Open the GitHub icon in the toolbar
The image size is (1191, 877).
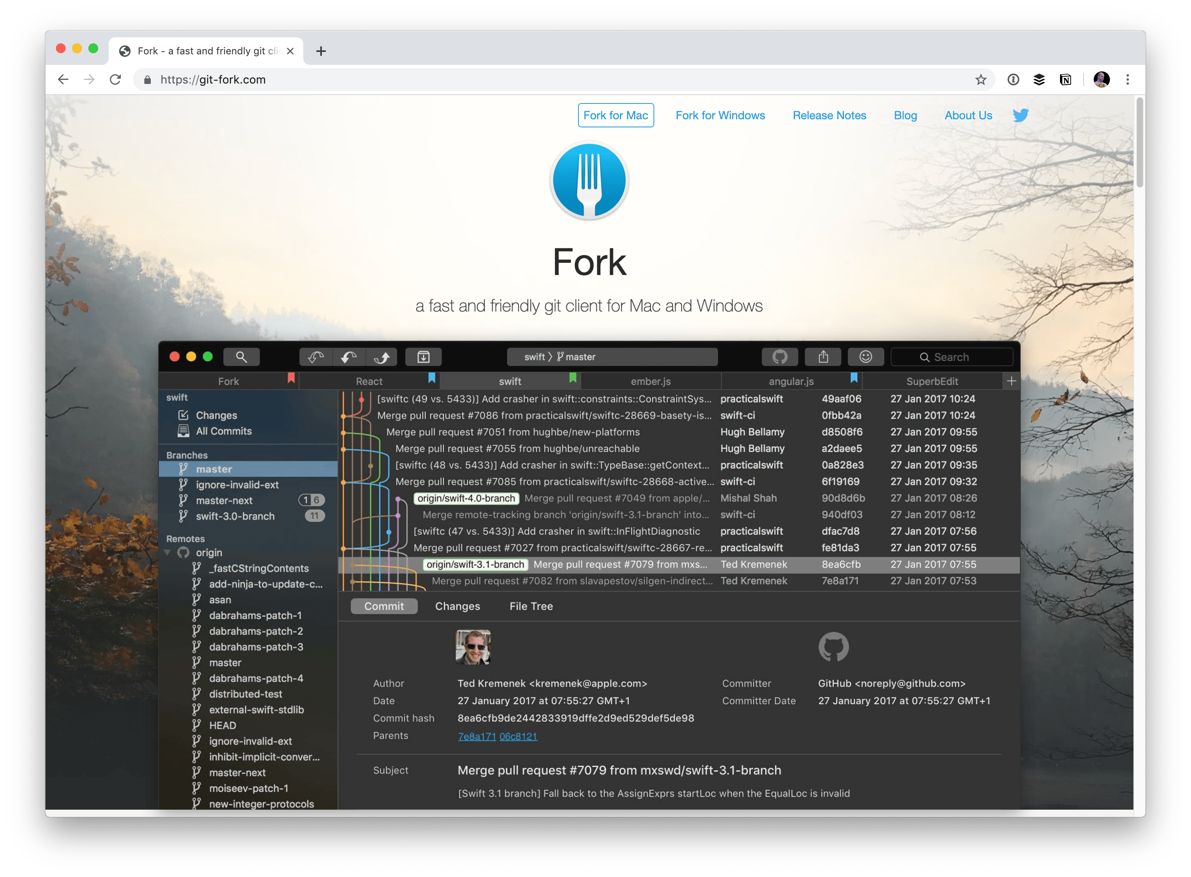pos(781,357)
